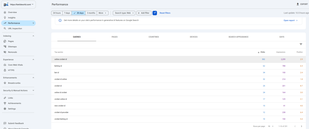Click the Settings gear icon
The height and width of the screenshot is (129, 309).
point(5,109)
